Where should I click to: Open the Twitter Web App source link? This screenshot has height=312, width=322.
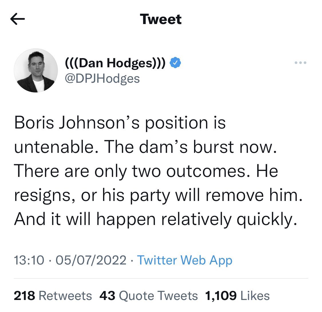(185, 260)
